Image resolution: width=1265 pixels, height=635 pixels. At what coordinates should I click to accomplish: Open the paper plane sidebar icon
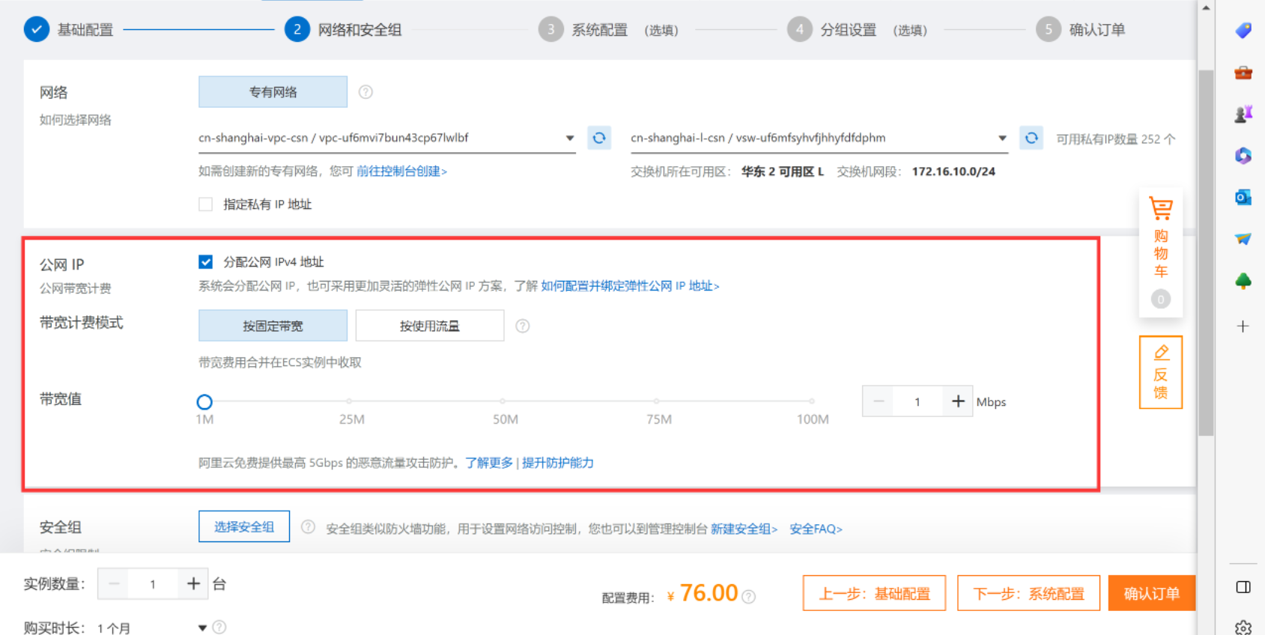point(1243,239)
